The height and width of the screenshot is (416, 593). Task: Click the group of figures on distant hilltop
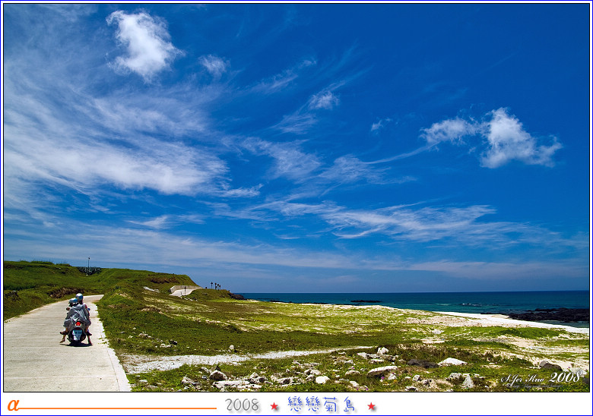tap(215, 285)
